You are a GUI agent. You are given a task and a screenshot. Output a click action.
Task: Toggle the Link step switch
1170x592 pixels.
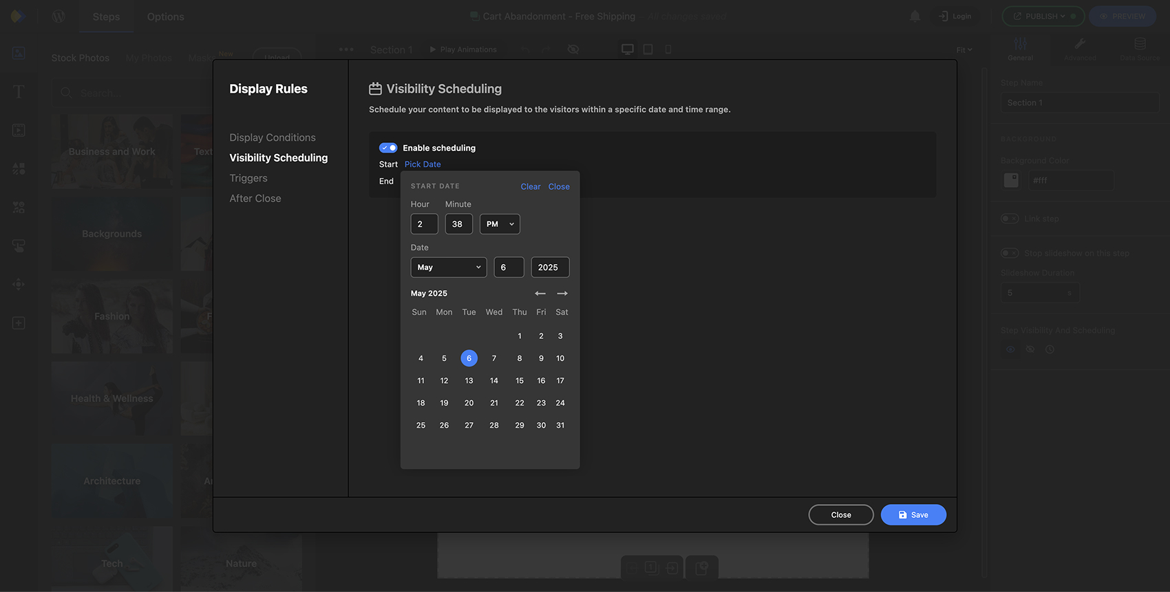pos(1010,219)
